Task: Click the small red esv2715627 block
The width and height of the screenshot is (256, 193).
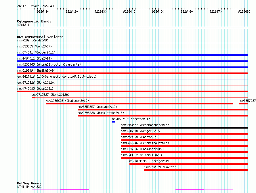Action: coord(33,98)
